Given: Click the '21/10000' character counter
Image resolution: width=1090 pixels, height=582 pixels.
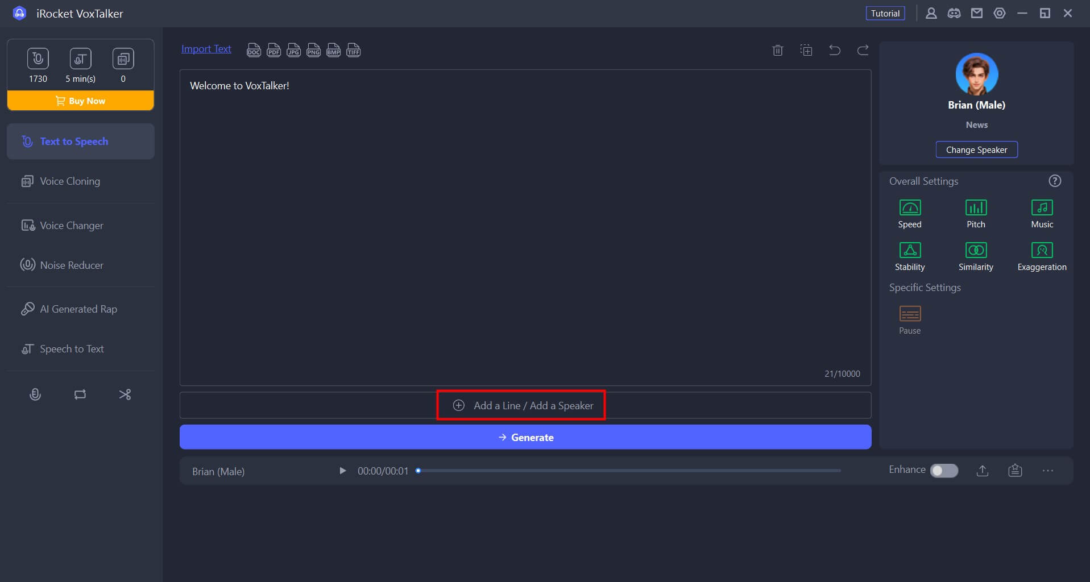Looking at the screenshot, I should 842,373.
